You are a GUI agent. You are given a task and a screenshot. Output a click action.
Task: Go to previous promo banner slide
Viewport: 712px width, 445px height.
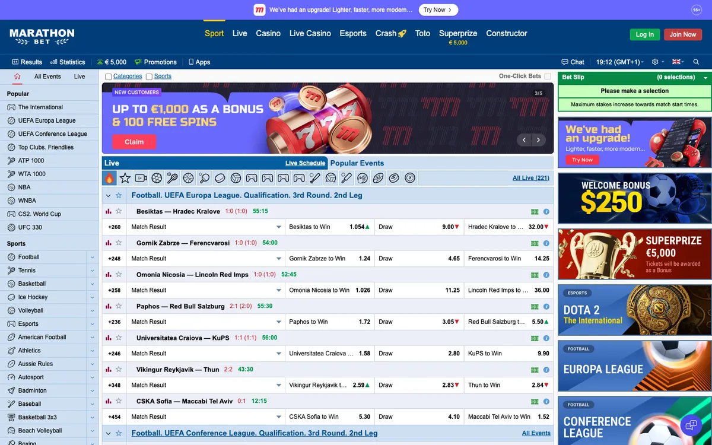523,140
